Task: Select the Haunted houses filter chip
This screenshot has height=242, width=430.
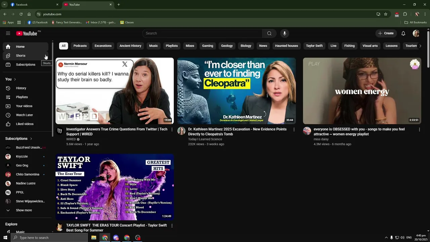Action: tap(287, 46)
